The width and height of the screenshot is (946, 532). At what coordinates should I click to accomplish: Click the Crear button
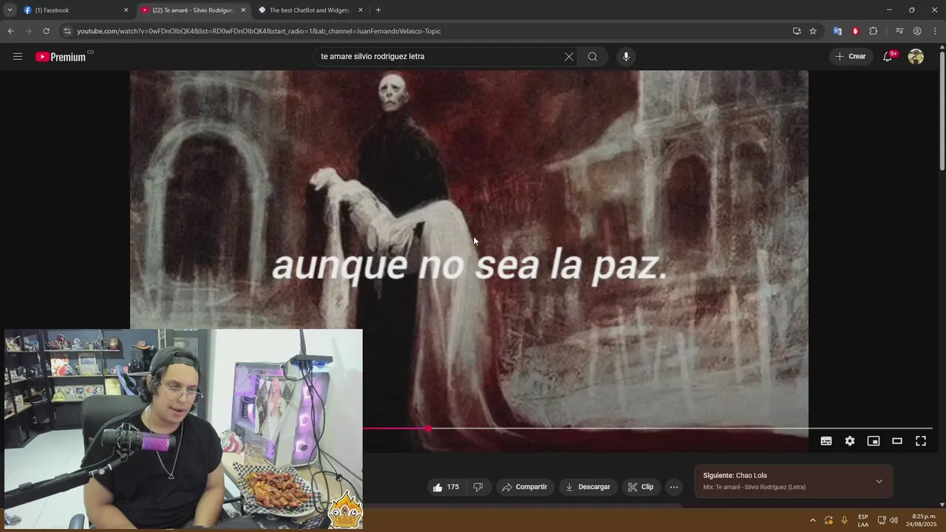click(850, 56)
